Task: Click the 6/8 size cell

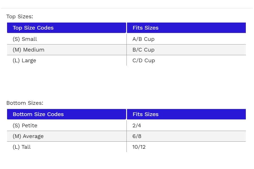Action: tap(137, 136)
